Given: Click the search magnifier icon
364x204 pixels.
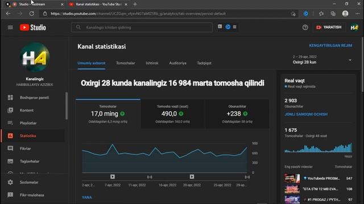Looking at the screenshot, I should [x=78, y=27].
